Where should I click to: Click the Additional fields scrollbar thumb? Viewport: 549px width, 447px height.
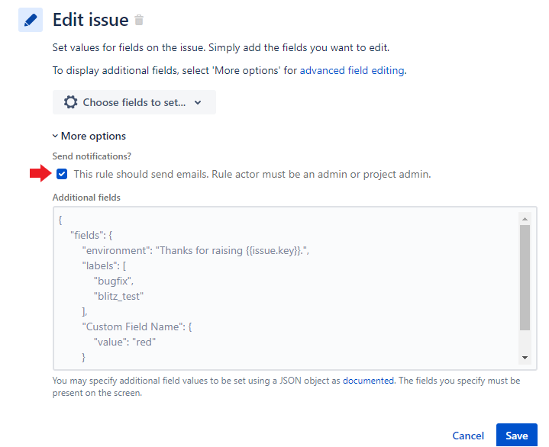tap(525, 278)
